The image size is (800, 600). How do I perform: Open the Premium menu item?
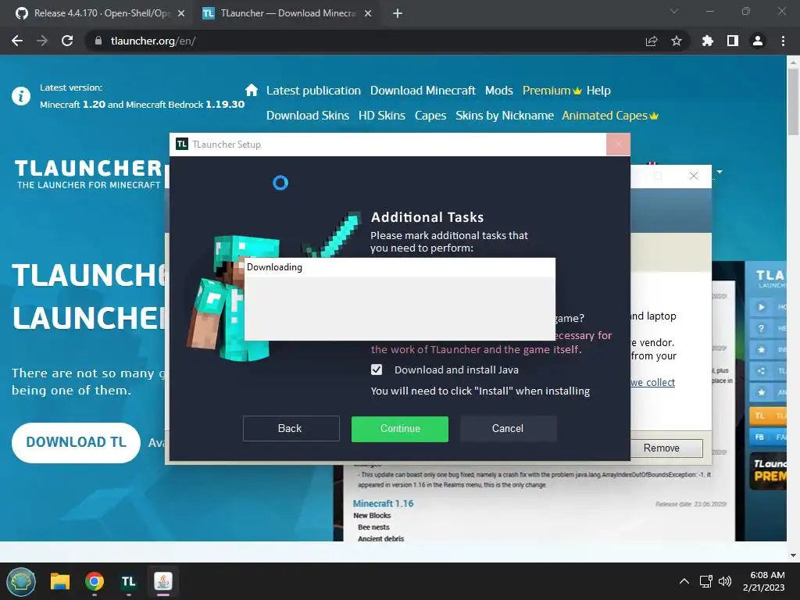pos(552,91)
